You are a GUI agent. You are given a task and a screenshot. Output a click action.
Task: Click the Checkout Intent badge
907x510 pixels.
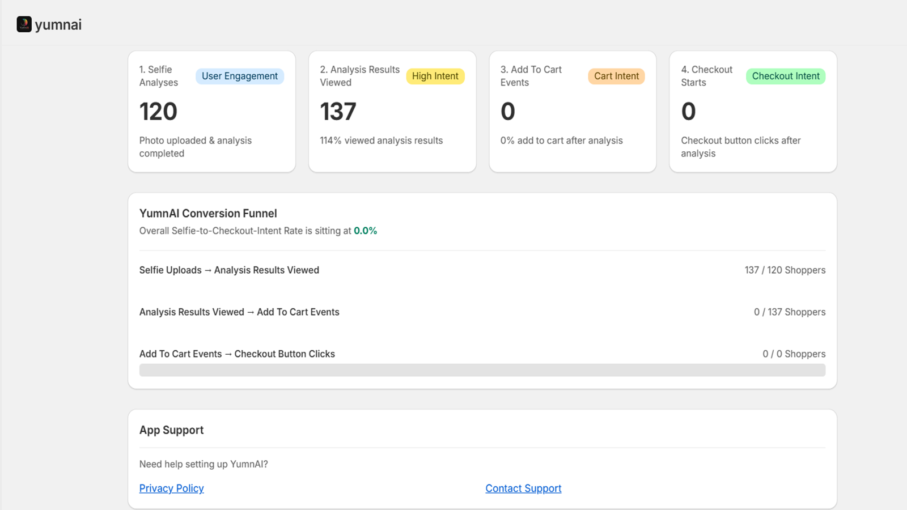(x=786, y=76)
